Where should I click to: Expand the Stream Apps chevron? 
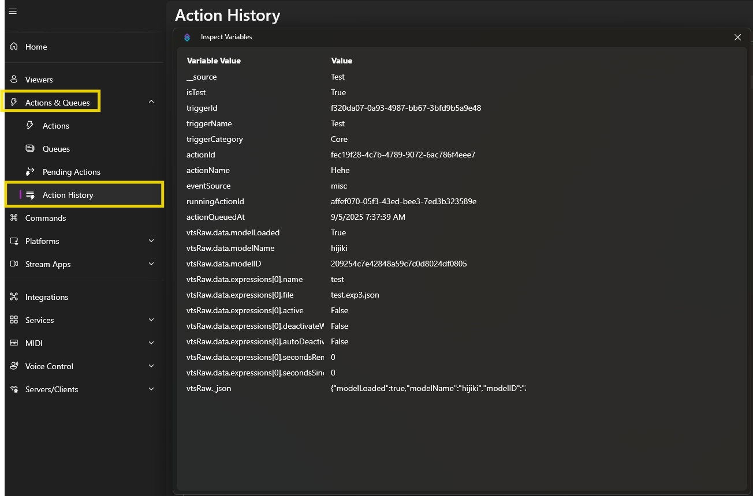point(151,264)
